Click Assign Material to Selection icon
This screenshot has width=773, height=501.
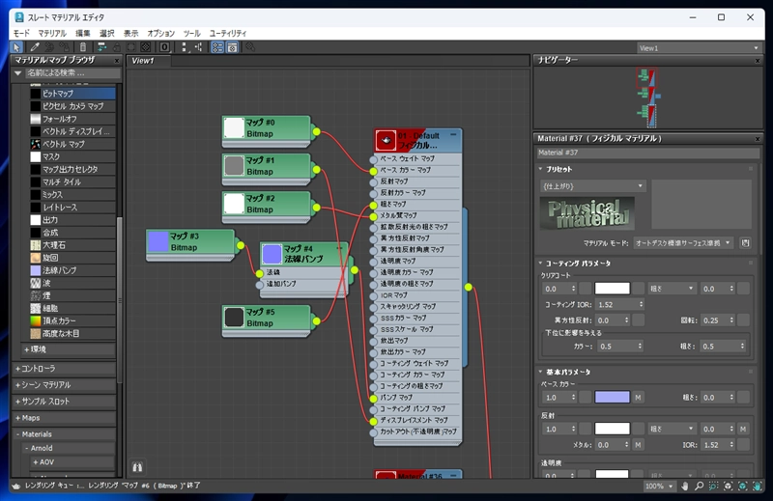pyautogui.click(x=65, y=47)
